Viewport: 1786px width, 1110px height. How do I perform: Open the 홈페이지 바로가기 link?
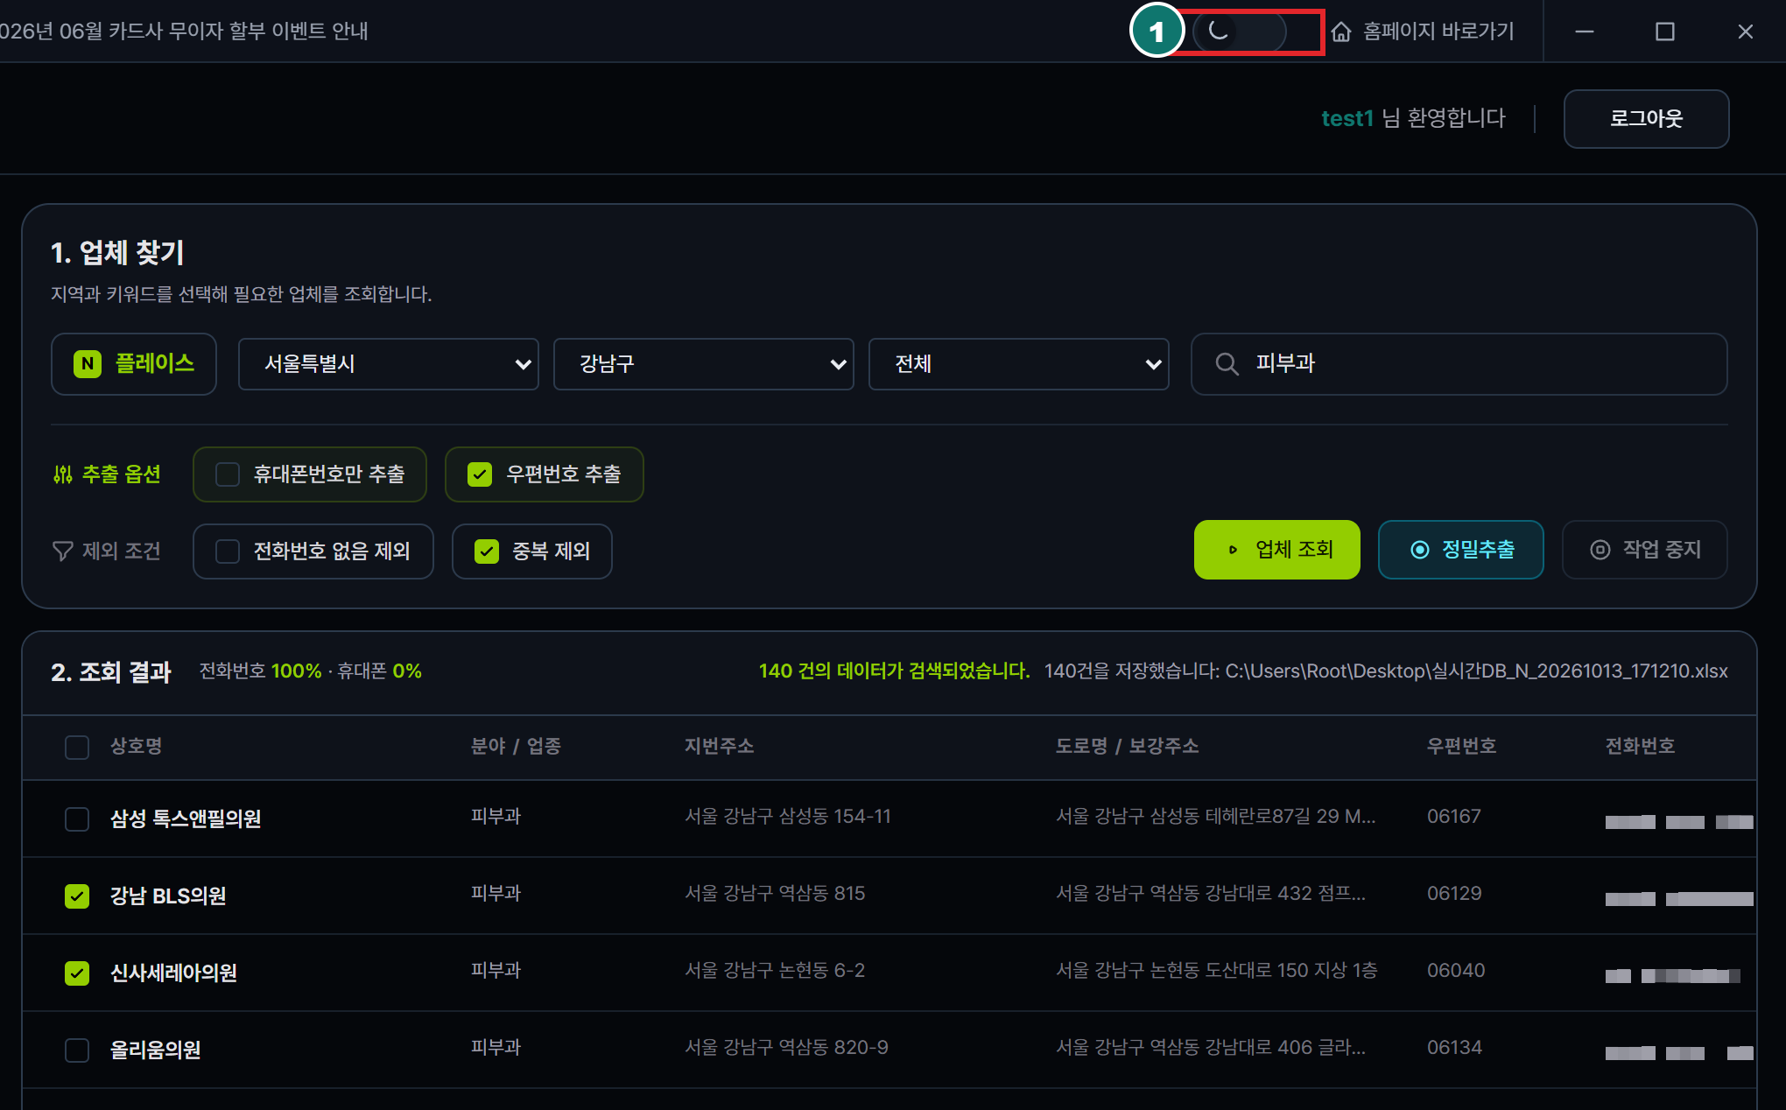coord(1438,32)
